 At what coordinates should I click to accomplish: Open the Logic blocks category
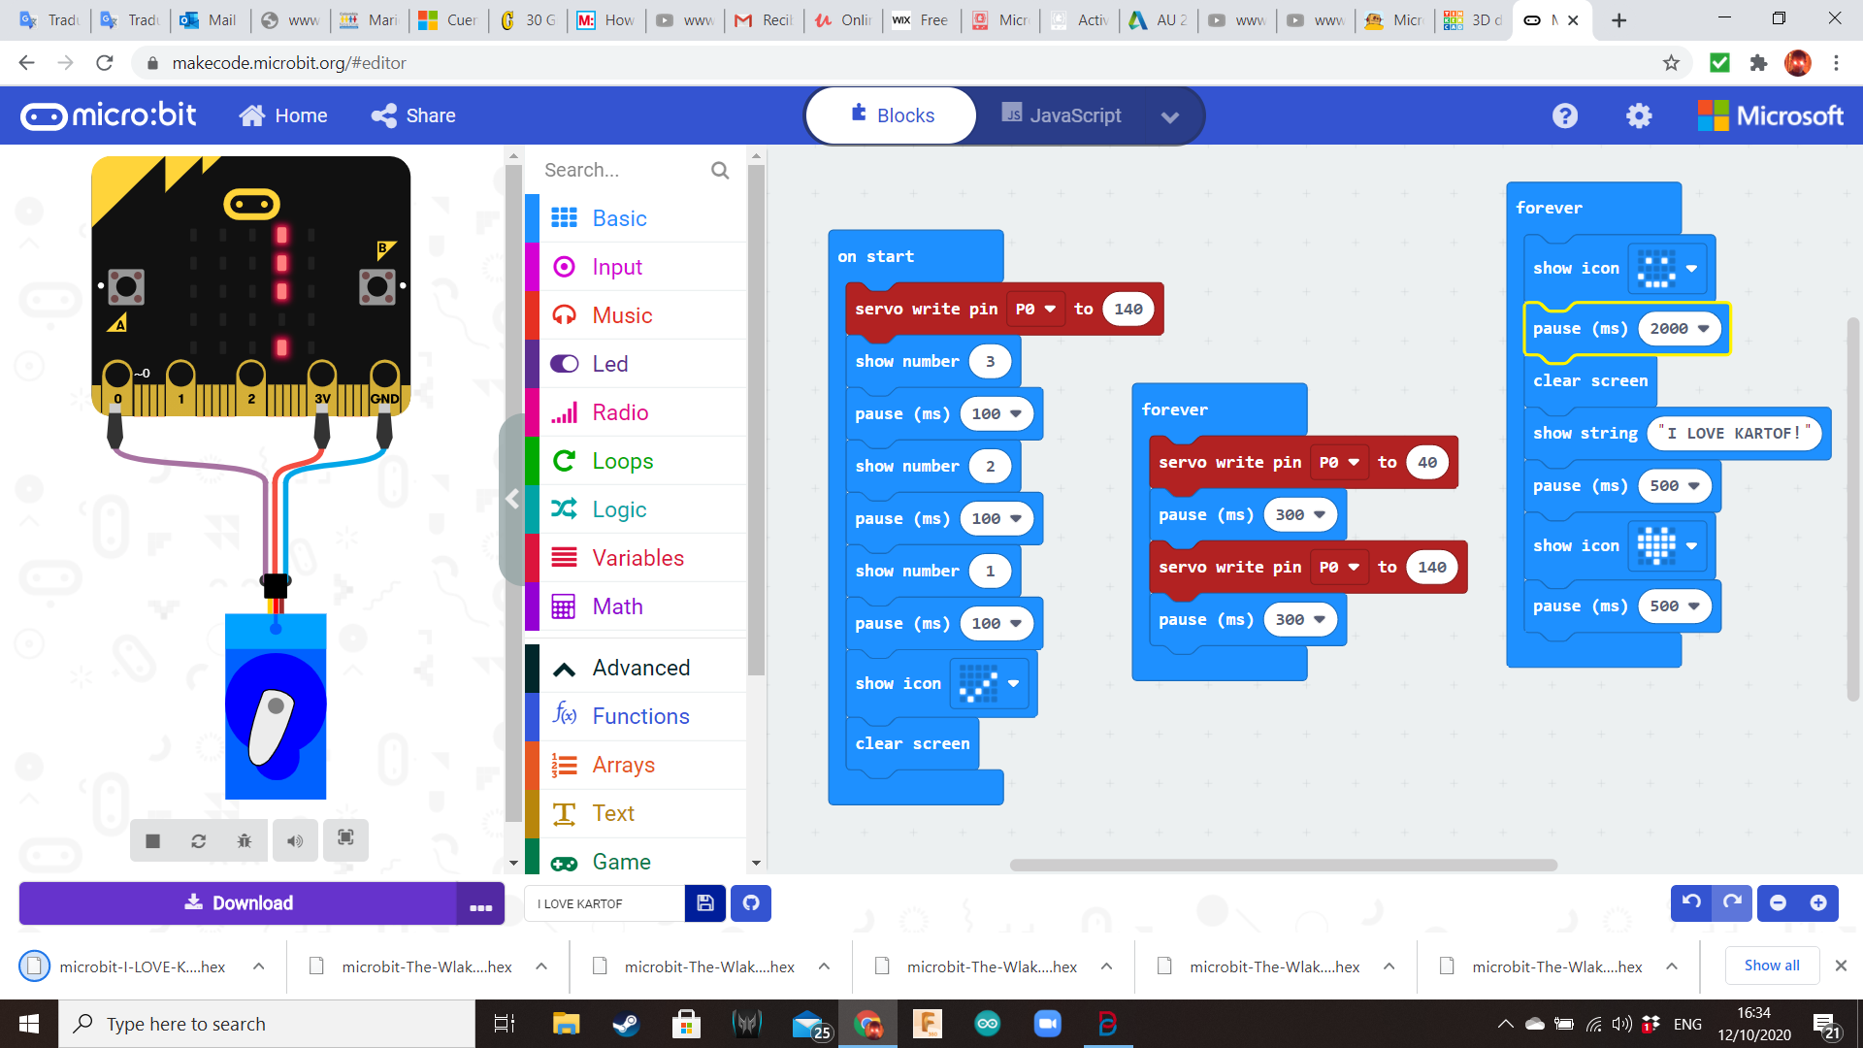click(x=618, y=508)
